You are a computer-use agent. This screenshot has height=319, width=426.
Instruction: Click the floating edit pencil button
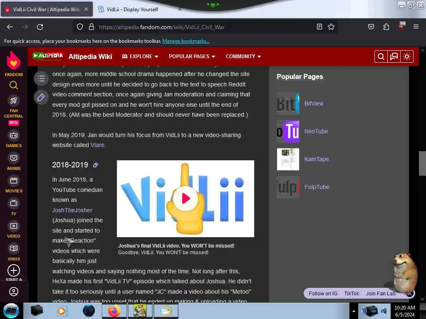pos(41,97)
